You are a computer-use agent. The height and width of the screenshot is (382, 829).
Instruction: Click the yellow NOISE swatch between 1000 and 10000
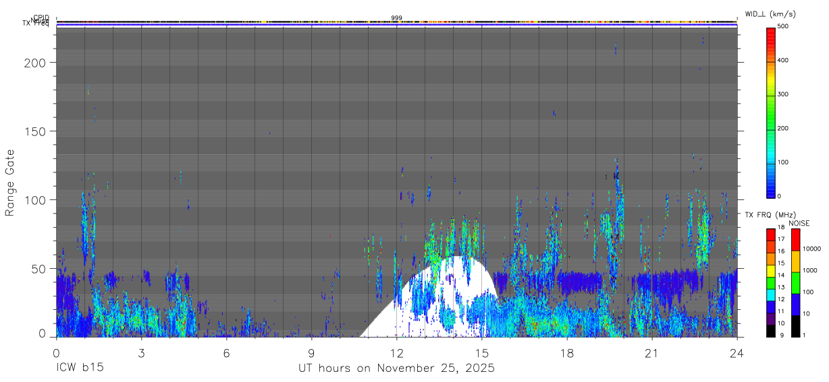(x=796, y=261)
